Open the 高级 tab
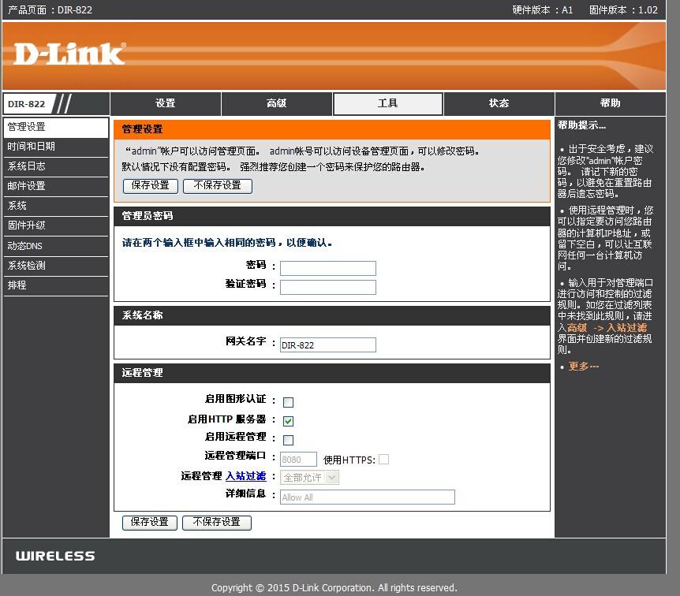Image resolution: width=680 pixels, height=596 pixels. (x=277, y=103)
